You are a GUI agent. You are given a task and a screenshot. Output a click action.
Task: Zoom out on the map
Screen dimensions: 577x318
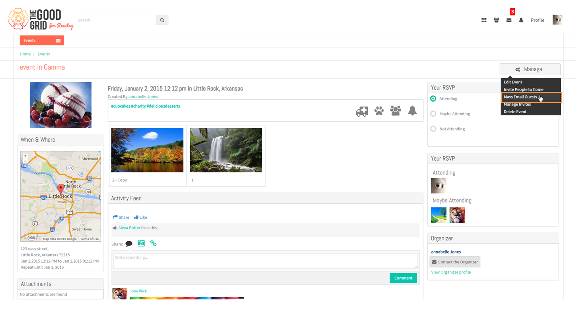tap(25, 161)
